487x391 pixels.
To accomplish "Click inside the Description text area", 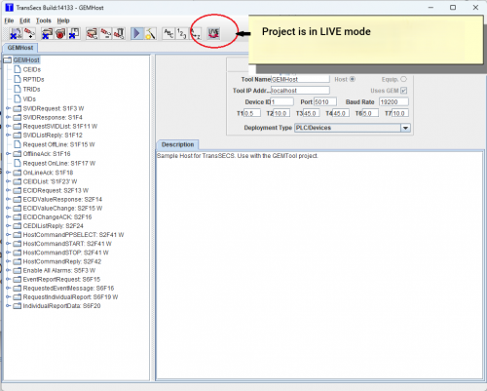I will tap(319, 265).
